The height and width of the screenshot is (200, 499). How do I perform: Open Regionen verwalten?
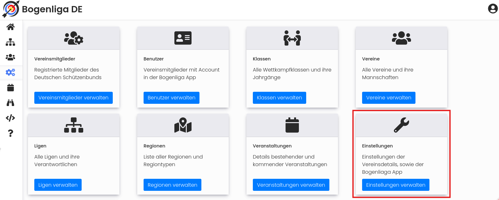[x=172, y=185]
